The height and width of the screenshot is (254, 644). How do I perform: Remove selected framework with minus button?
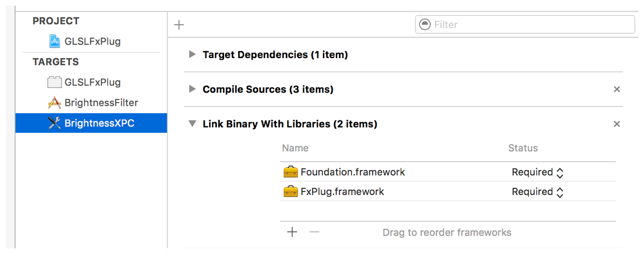[x=314, y=232]
